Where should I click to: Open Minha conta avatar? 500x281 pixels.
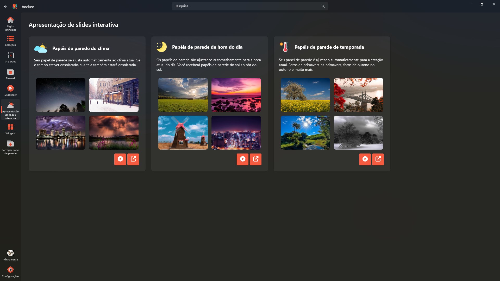(x=10, y=253)
